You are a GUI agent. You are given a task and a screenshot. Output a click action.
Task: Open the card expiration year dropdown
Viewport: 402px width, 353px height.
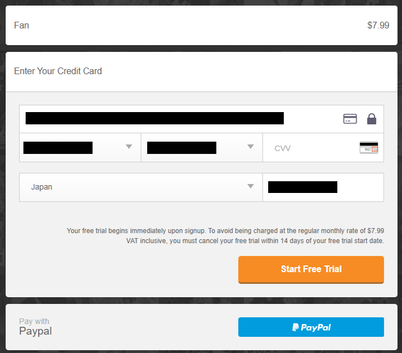pos(201,148)
